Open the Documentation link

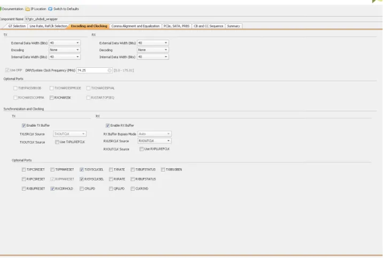coord(12,9)
